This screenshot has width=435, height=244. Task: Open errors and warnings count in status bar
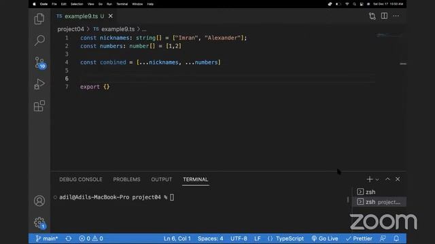click(91, 239)
